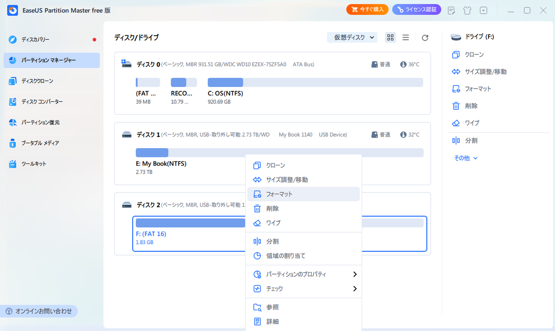The height and width of the screenshot is (331, 555).
Task: Choose フォーマット in context menu
Action: coord(303,194)
